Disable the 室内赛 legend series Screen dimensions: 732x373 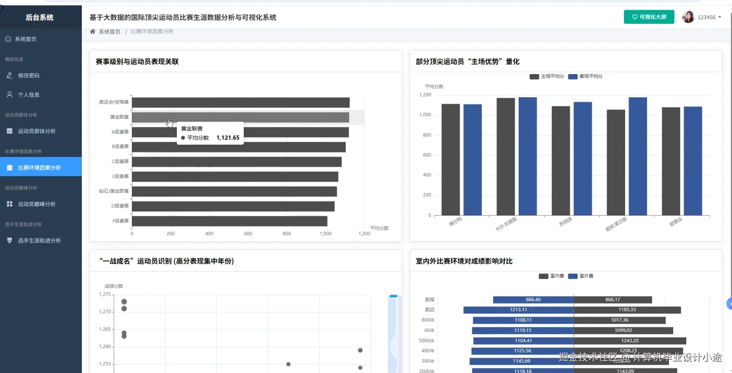[x=552, y=276]
